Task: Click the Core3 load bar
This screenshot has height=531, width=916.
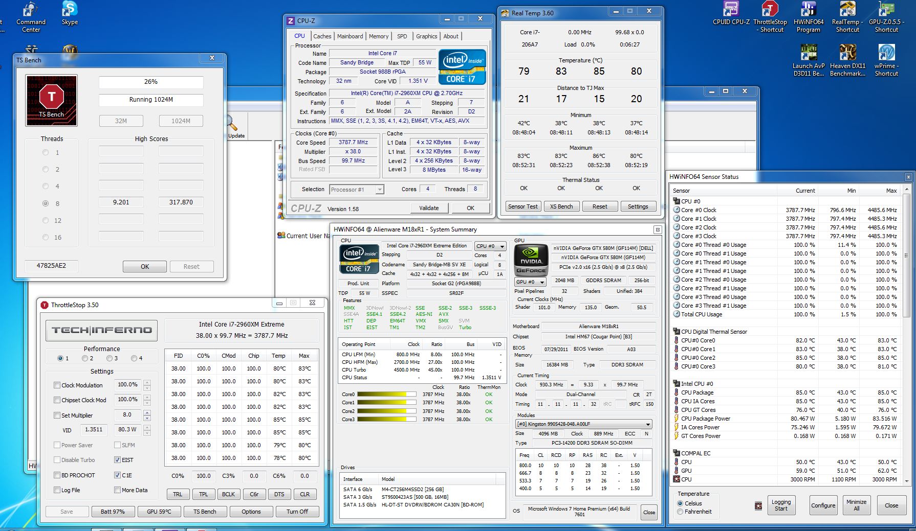Action: pyautogui.click(x=386, y=420)
